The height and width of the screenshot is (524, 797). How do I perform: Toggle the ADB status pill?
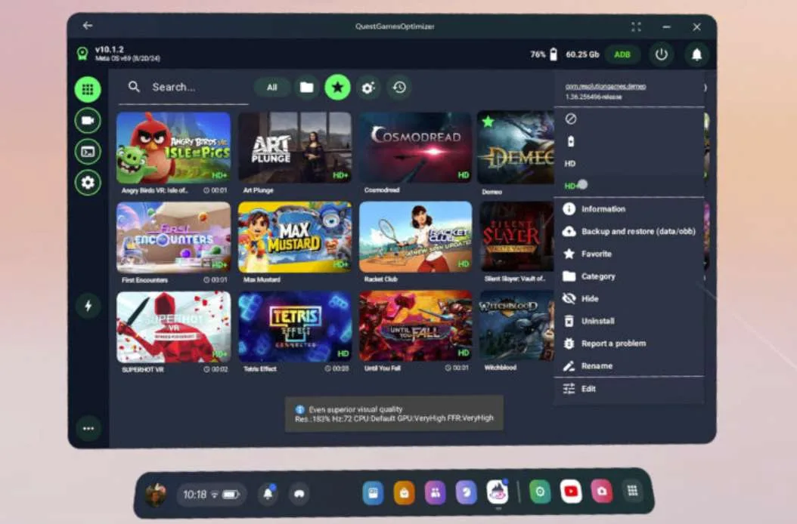[622, 54]
